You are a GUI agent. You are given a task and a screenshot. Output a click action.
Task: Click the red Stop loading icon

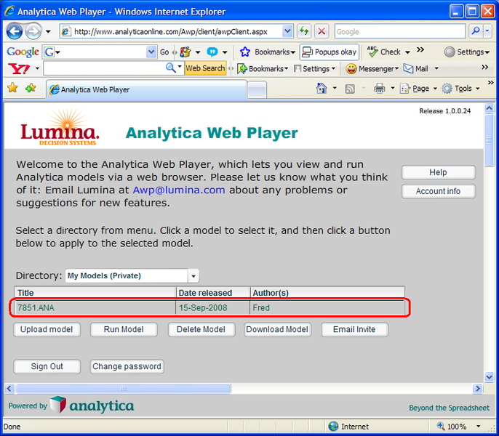pos(322,31)
